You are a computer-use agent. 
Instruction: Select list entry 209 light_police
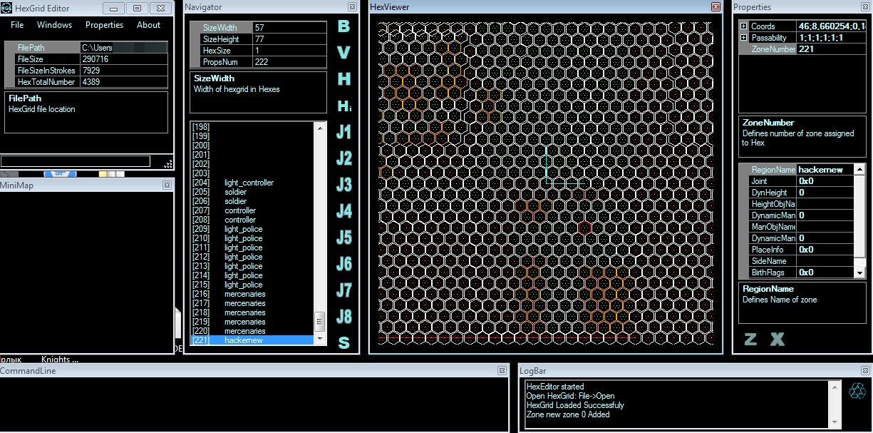[252, 229]
